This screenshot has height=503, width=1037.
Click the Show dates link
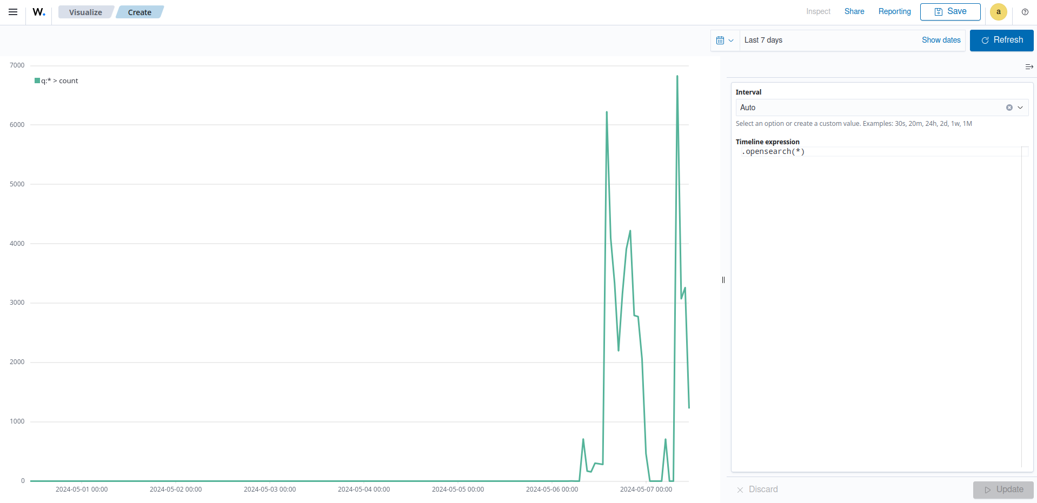(x=941, y=40)
